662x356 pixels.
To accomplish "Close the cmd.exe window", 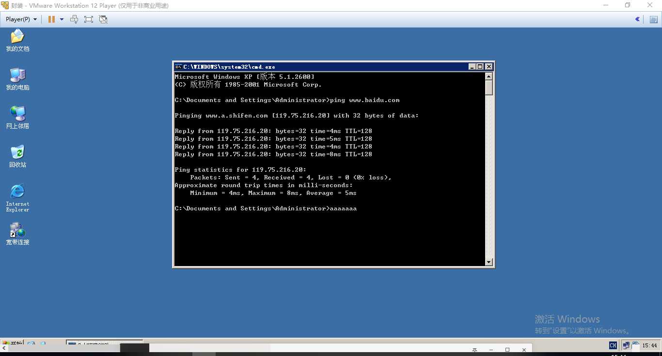I will (489, 67).
